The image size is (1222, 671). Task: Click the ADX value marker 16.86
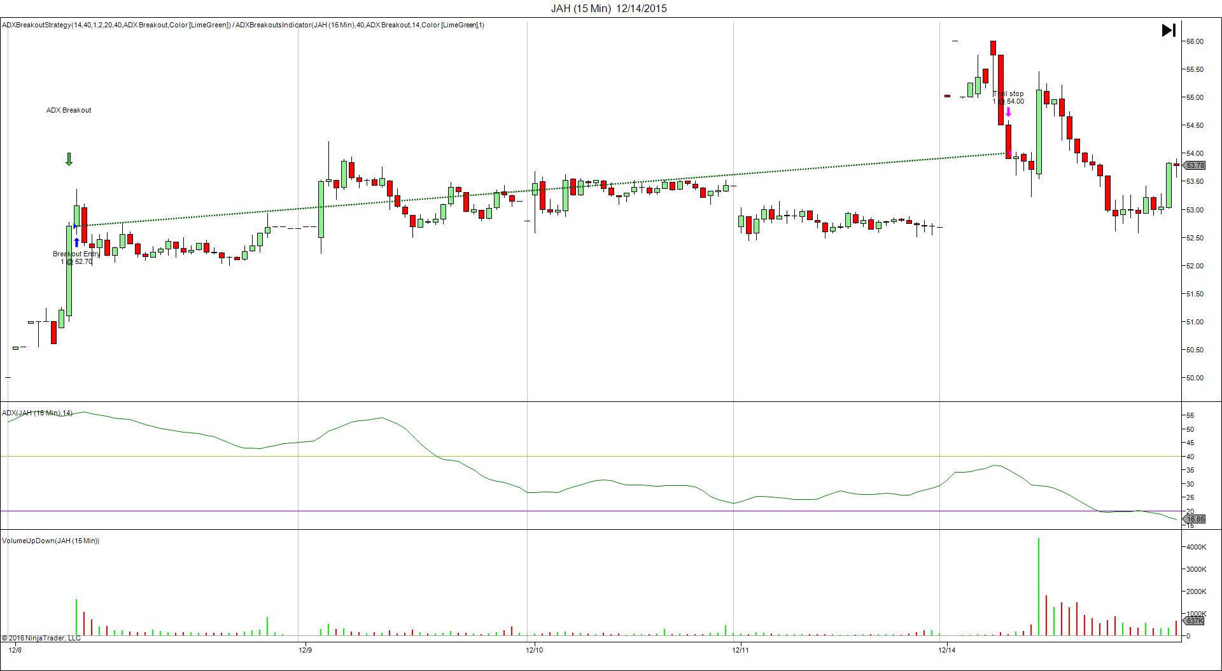tap(1194, 519)
